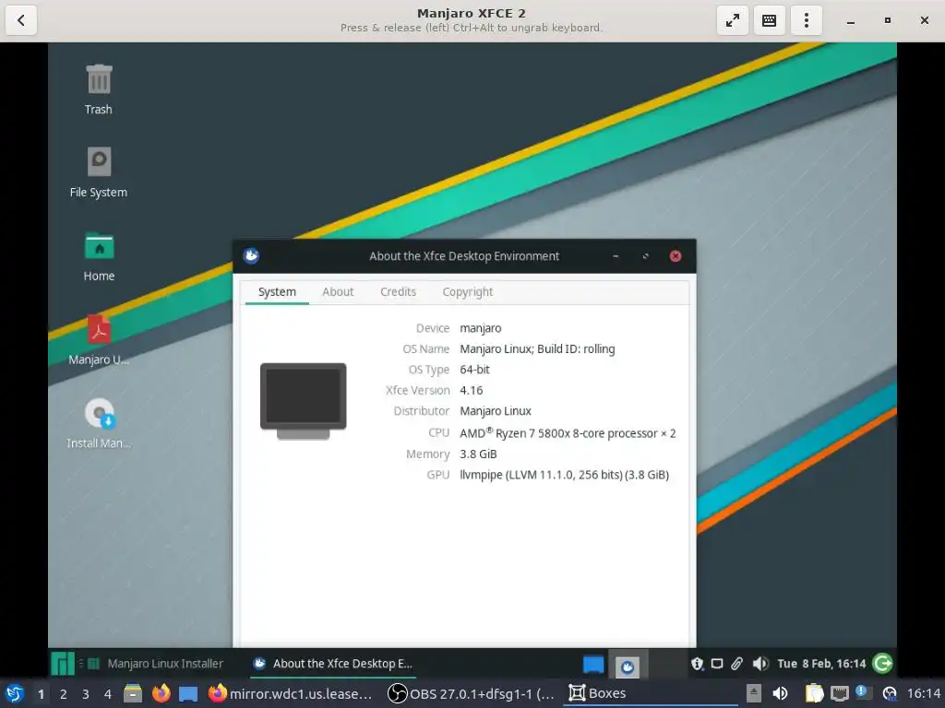
Task: Open the host start menu icon
Action: pyautogui.click(x=14, y=693)
